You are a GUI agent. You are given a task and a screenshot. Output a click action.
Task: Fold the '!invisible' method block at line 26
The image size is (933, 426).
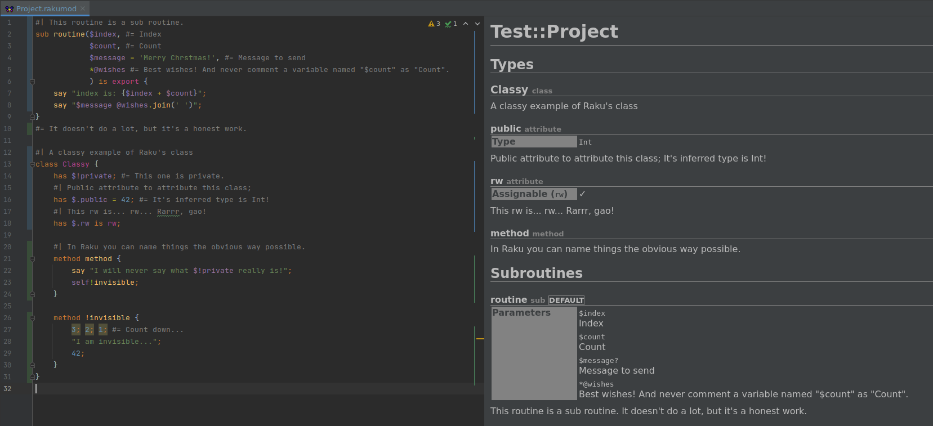pyautogui.click(x=32, y=318)
